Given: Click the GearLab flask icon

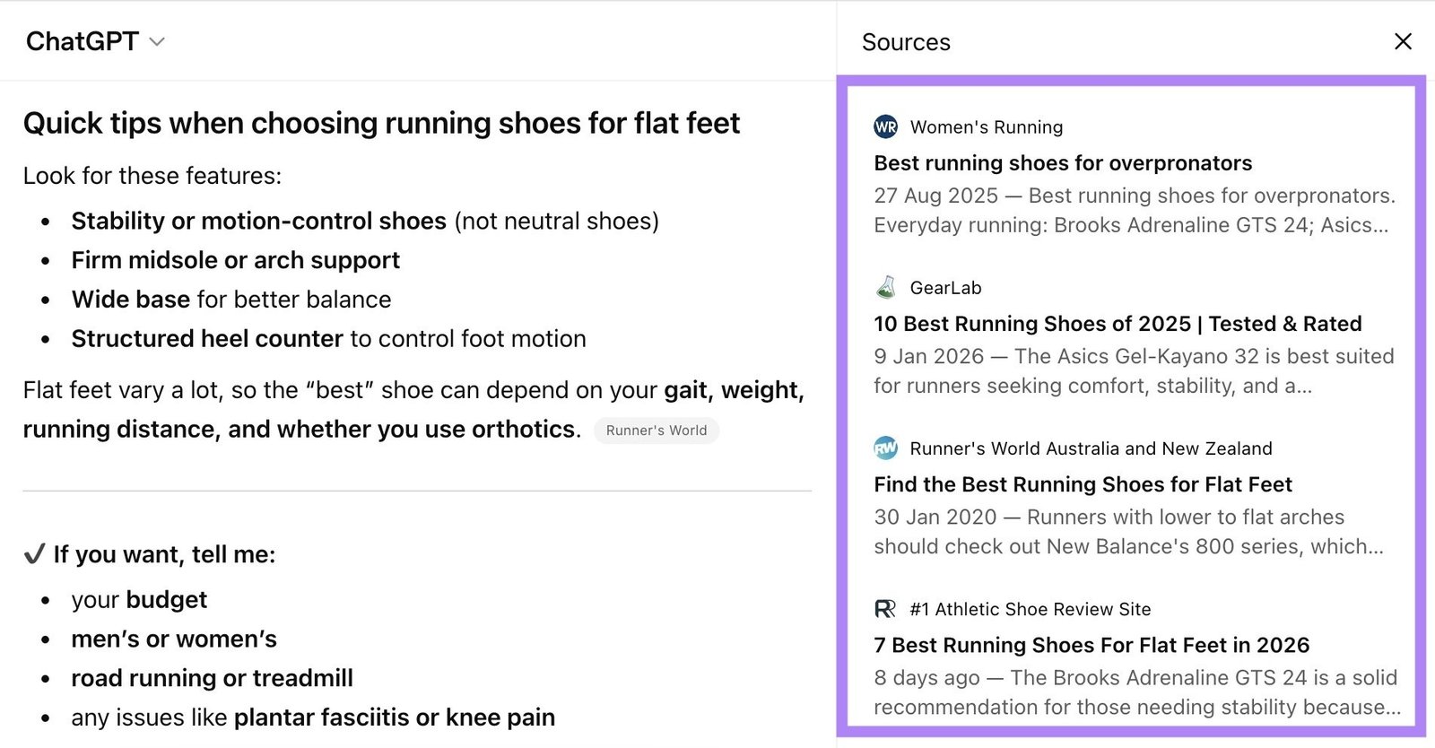Looking at the screenshot, I should (885, 287).
